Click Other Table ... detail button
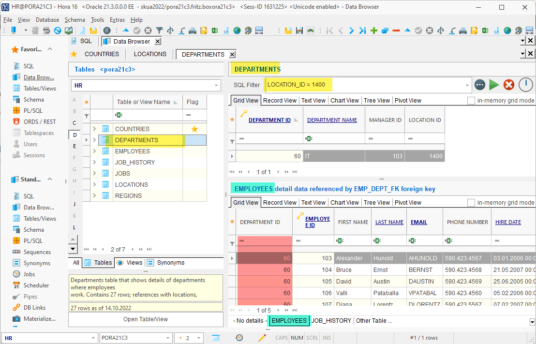Screen dimensions: 536x344 374,321
